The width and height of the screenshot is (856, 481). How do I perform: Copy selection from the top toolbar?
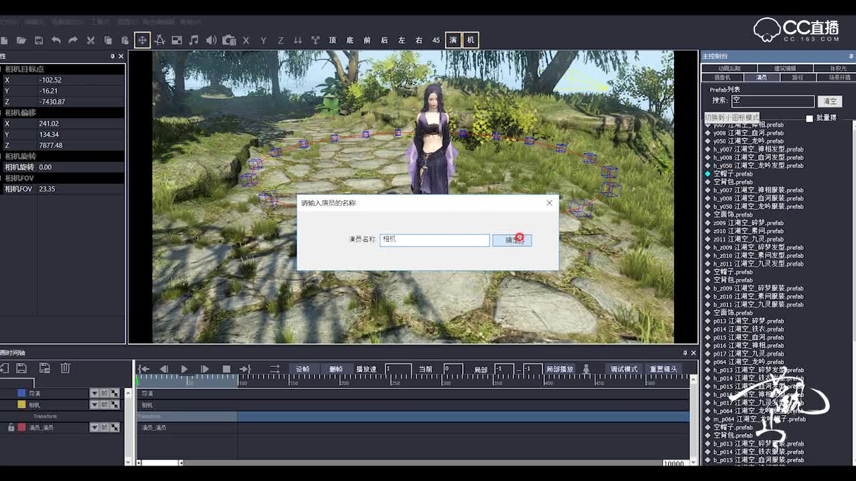pyautogui.click(x=108, y=40)
